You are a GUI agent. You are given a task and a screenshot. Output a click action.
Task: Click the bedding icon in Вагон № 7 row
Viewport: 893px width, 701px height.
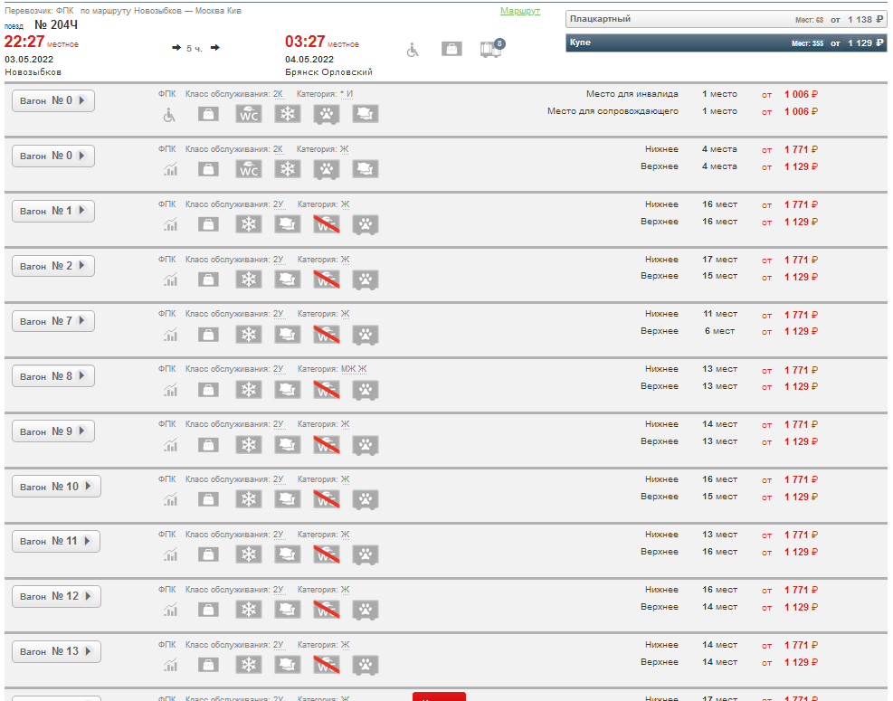click(x=288, y=335)
